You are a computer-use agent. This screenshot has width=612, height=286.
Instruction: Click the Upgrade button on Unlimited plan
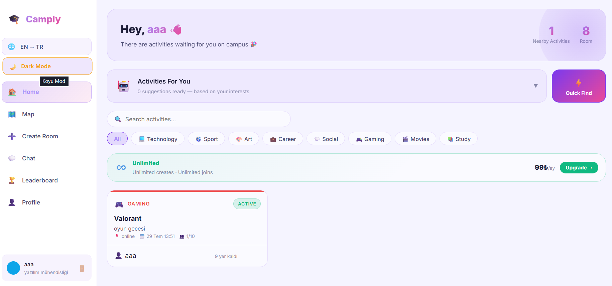point(579,167)
